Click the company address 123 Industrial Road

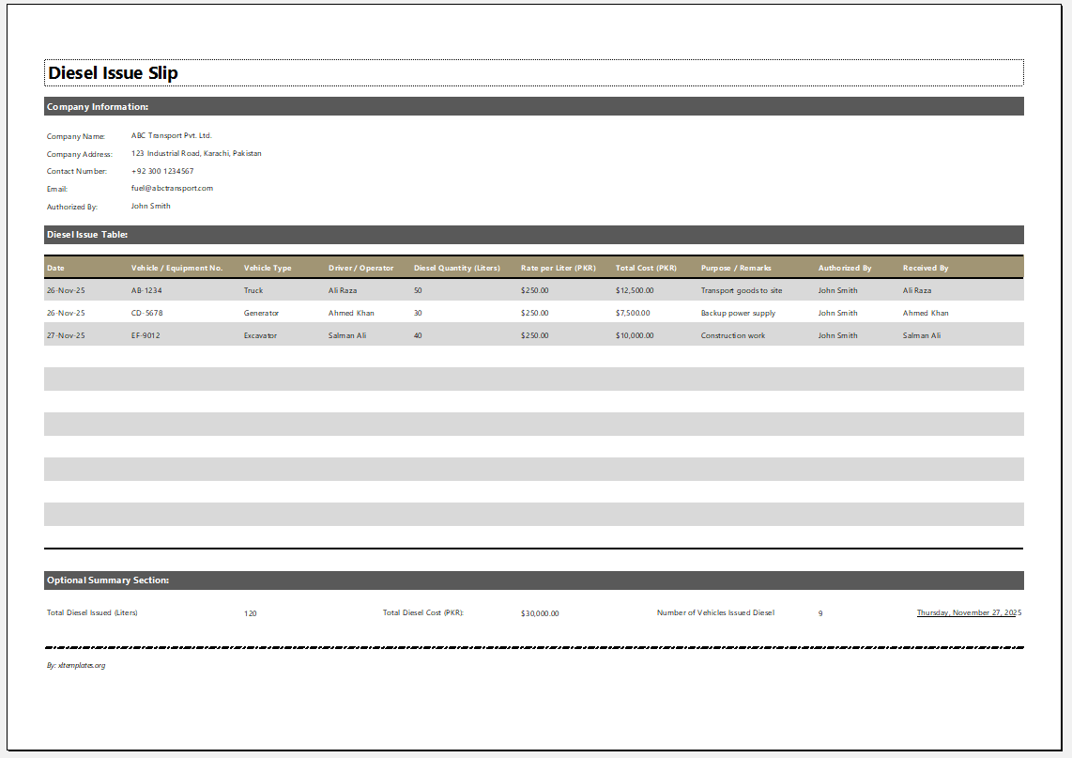[x=196, y=153]
